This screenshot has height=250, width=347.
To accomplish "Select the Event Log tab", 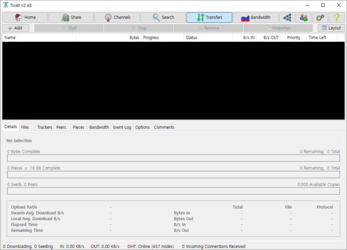I will point(122,127).
